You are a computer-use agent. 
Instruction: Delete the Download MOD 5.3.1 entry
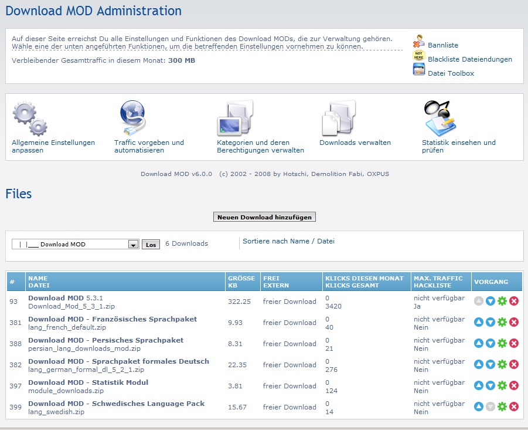[x=514, y=301]
